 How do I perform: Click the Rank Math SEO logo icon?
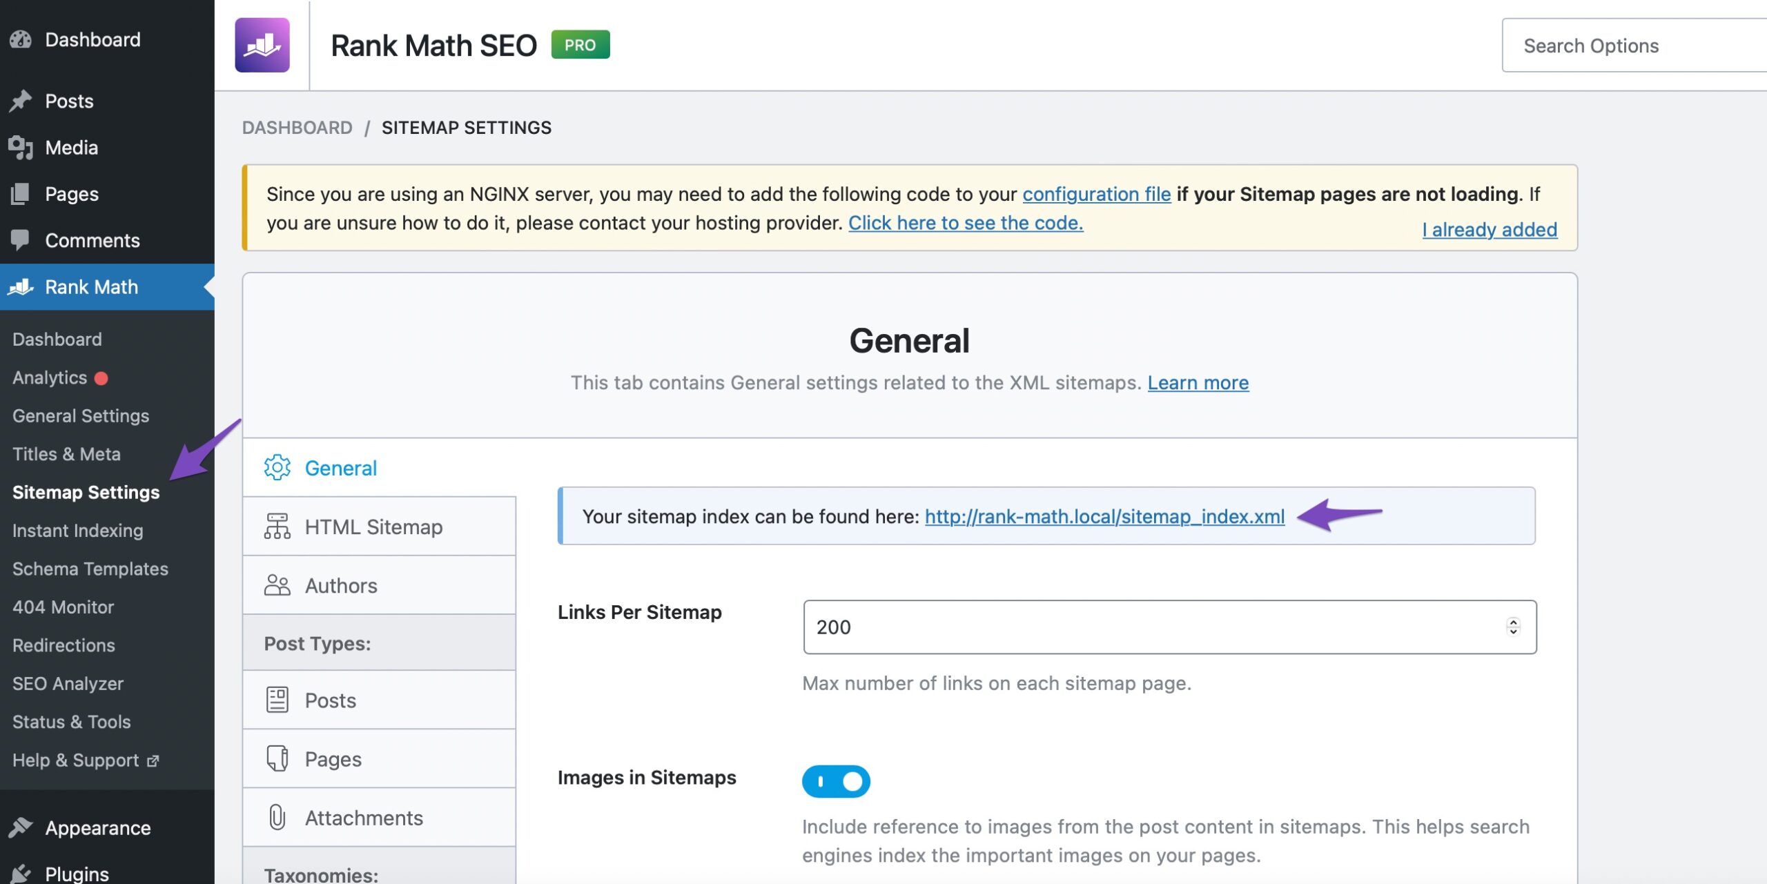pyautogui.click(x=262, y=45)
